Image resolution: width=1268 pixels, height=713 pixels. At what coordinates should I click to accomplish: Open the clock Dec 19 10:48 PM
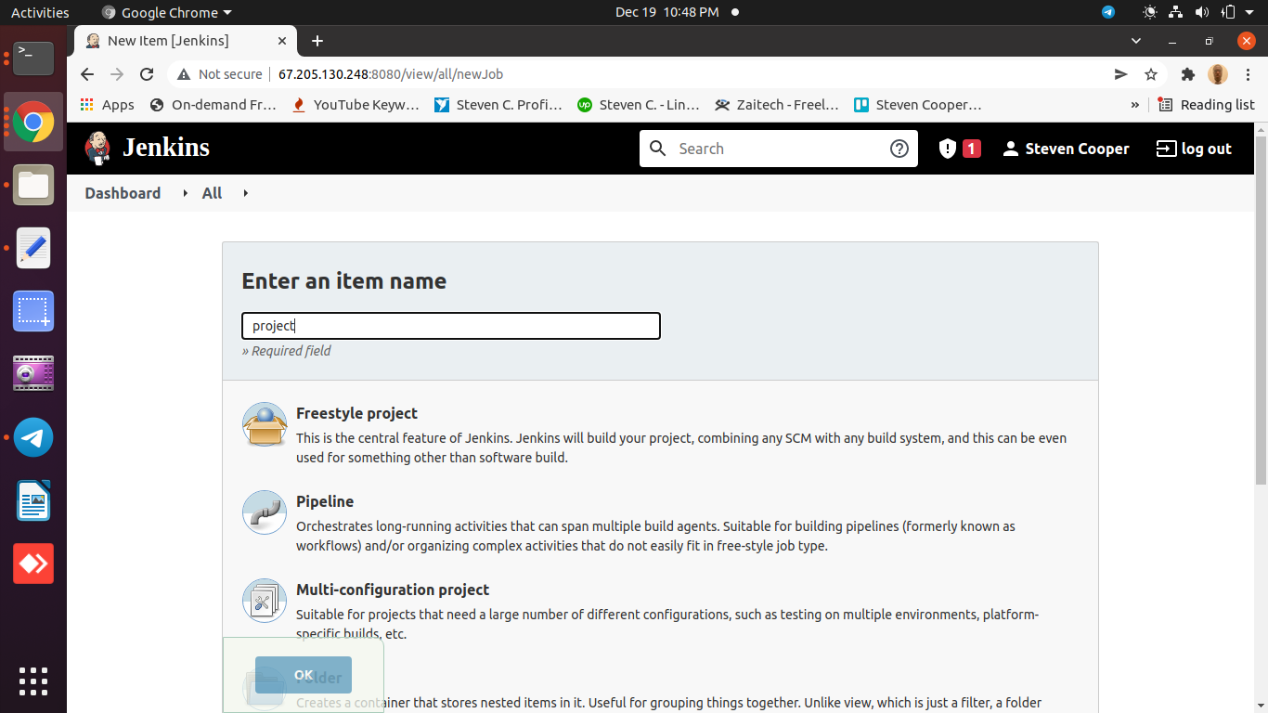coord(666,12)
